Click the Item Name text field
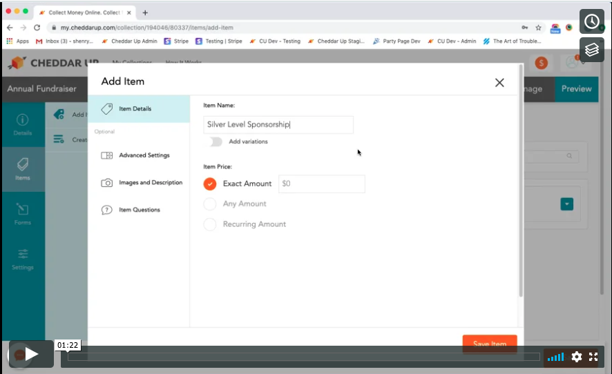The image size is (612, 374). point(278,125)
